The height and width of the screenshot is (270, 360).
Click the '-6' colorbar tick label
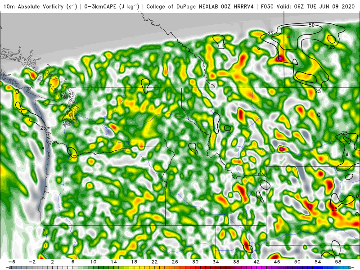(x=12, y=262)
